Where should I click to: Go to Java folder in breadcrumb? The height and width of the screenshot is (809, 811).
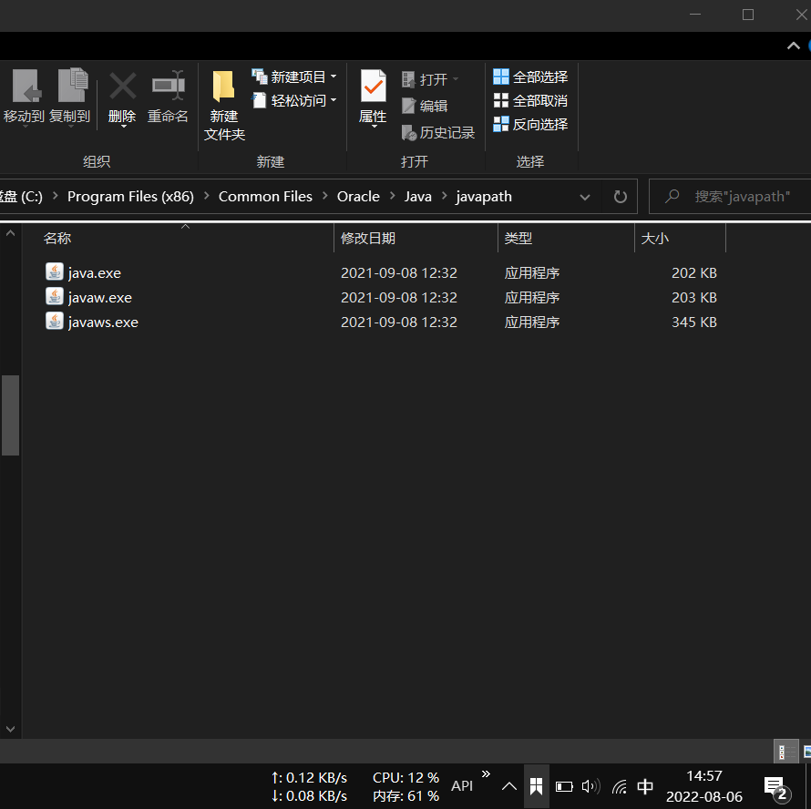point(418,197)
